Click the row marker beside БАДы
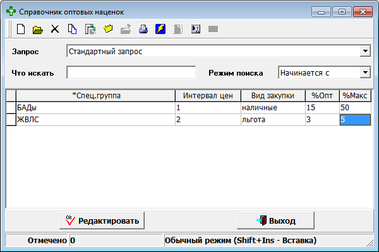Viewport: 379px width, 252px height. [11, 108]
